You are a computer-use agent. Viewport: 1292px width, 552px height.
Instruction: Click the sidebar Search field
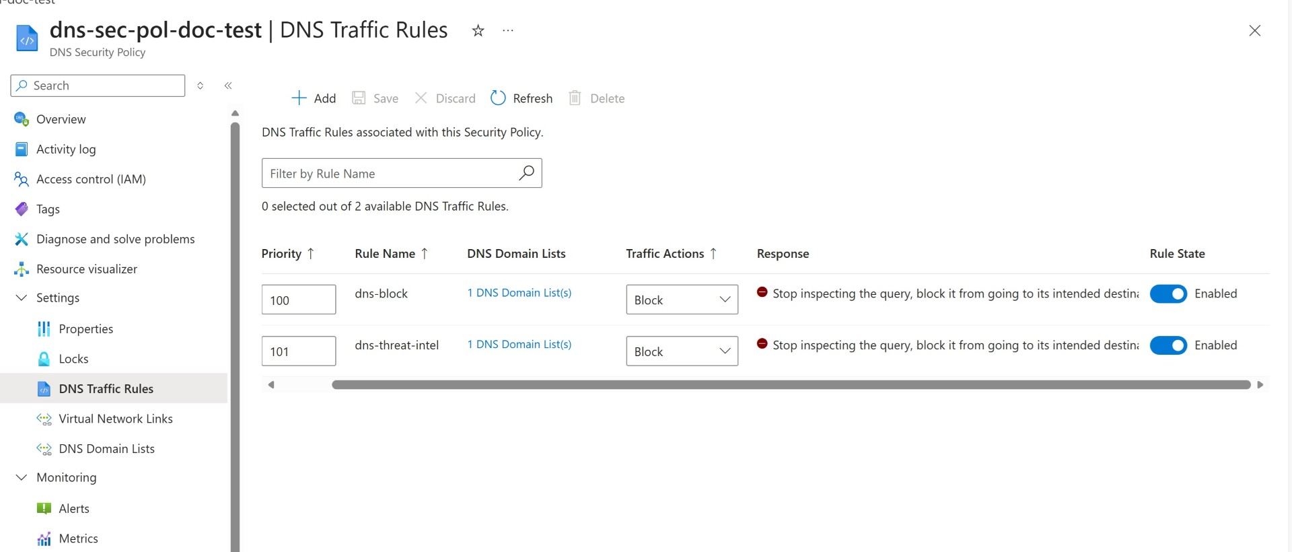[x=98, y=85]
